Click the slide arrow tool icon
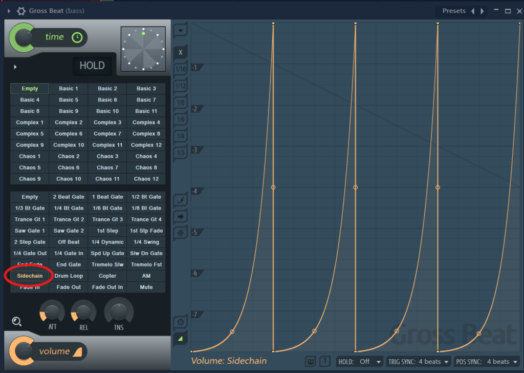Viewport: 524px width, 373px height. pos(181,217)
